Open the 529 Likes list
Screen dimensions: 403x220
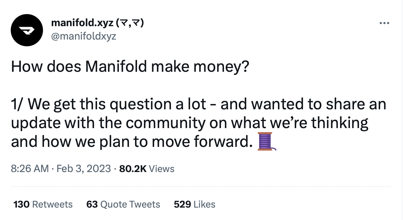pyautogui.click(x=195, y=204)
